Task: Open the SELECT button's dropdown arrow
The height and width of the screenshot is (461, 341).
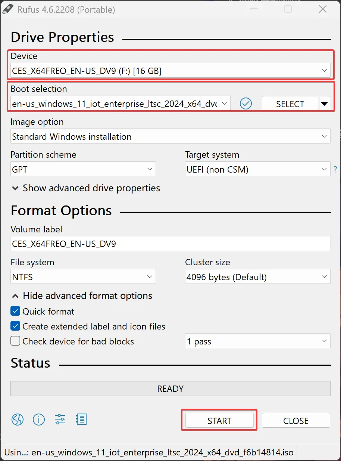Action: pos(324,103)
